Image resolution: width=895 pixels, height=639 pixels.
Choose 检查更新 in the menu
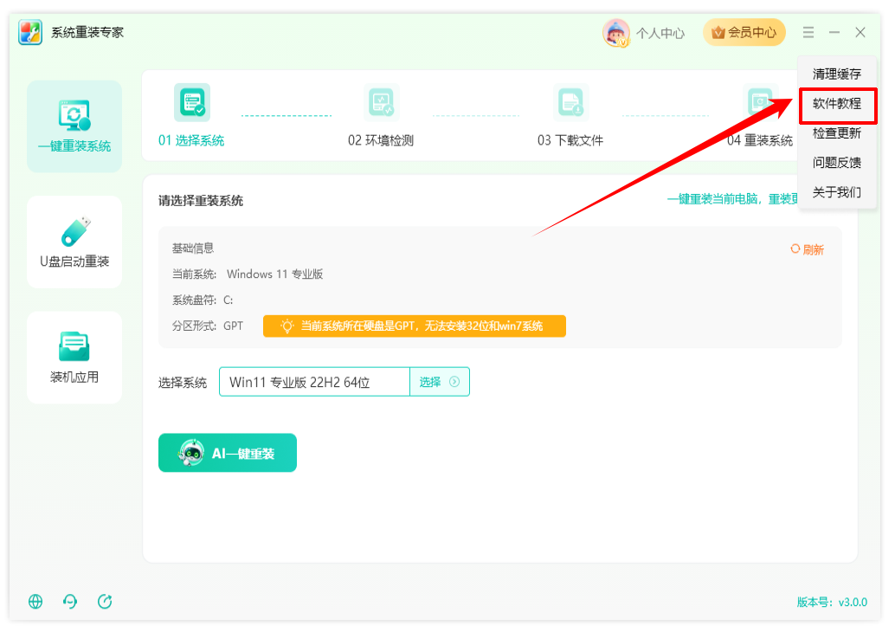click(837, 133)
